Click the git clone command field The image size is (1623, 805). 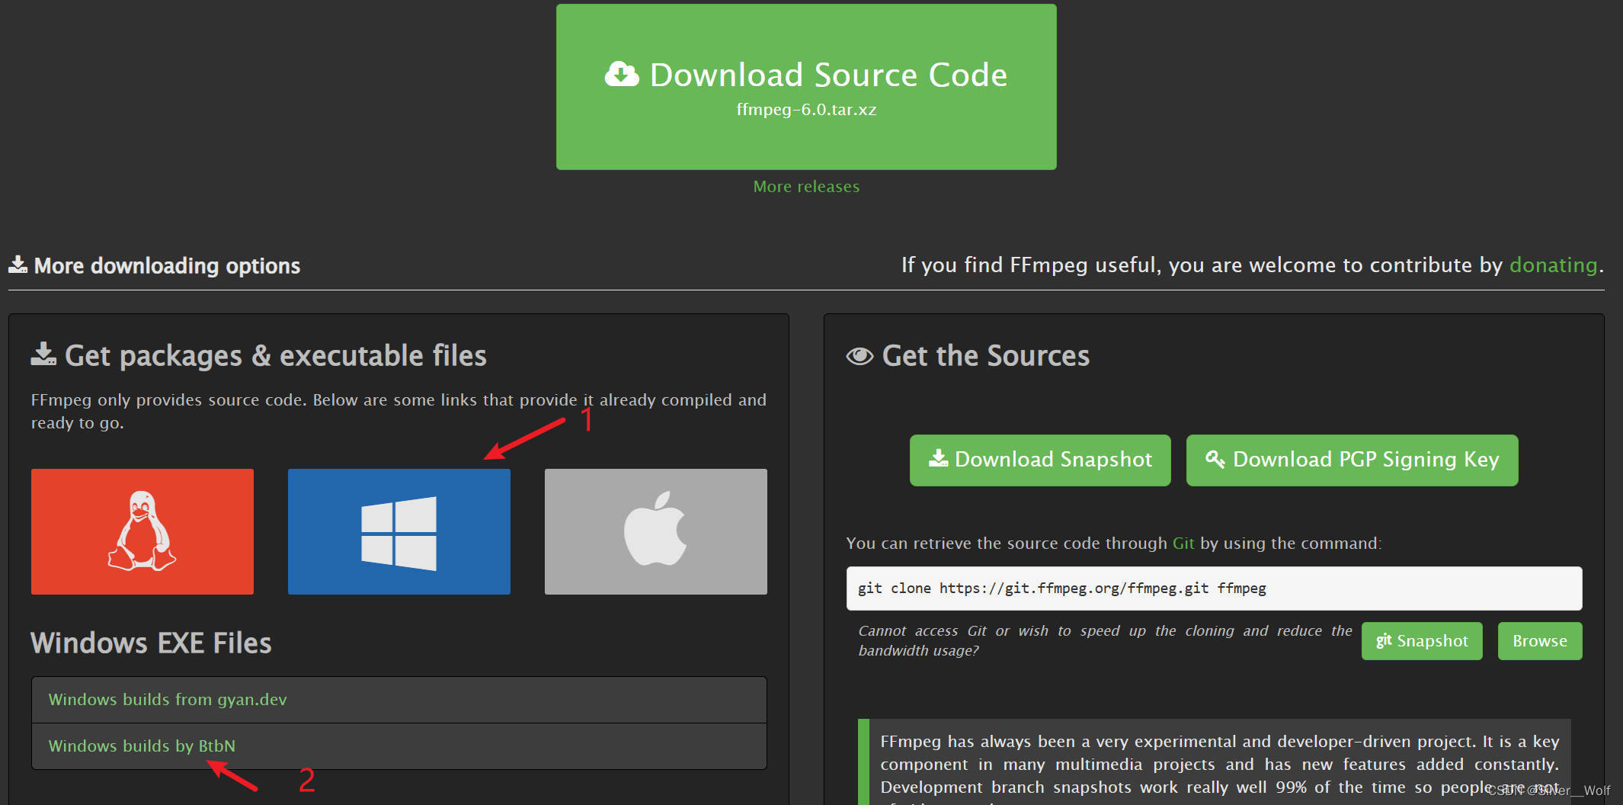point(1214,589)
